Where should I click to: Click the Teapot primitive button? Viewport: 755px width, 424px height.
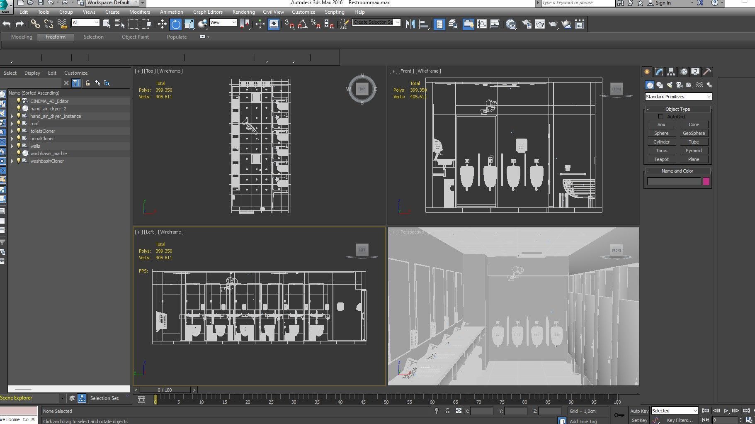point(661,159)
